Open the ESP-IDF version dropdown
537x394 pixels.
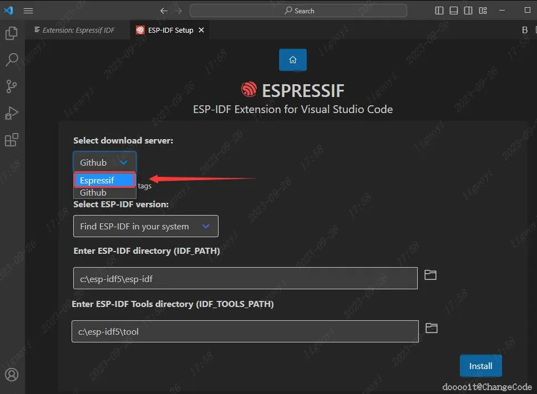[145, 226]
